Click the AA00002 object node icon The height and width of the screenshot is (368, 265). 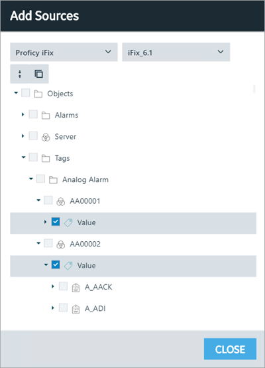click(61, 244)
